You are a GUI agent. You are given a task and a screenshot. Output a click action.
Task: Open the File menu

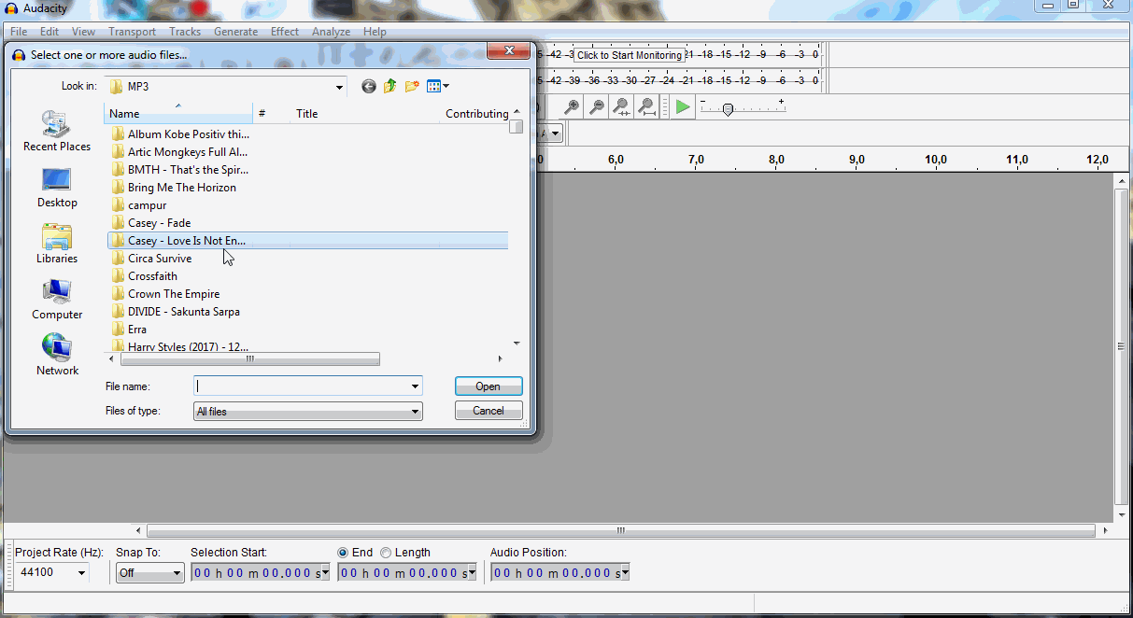tap(19, 32)
